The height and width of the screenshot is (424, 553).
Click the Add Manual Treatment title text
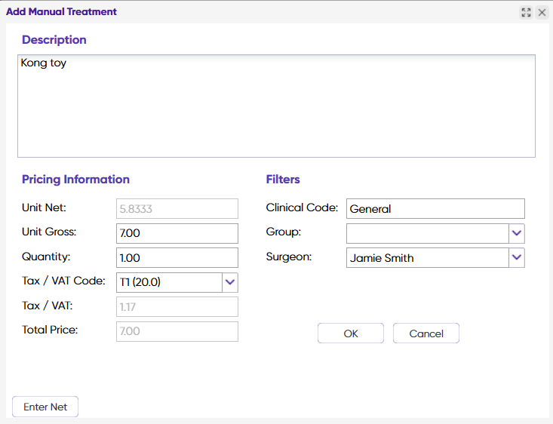[61, 11]
